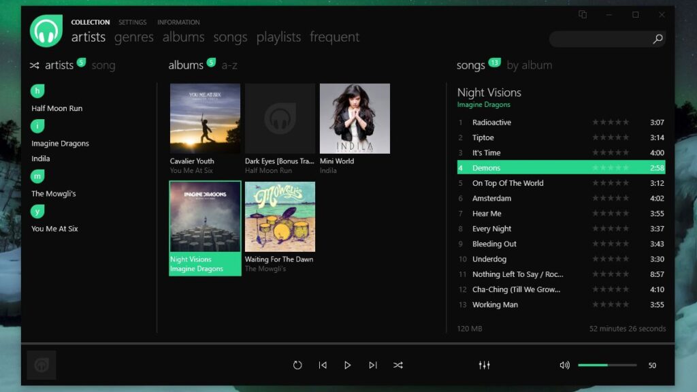Mute audio with the speaker icon
Image resolution: width=697 pixels, height=392 pixels.
[x=564, y=365]
